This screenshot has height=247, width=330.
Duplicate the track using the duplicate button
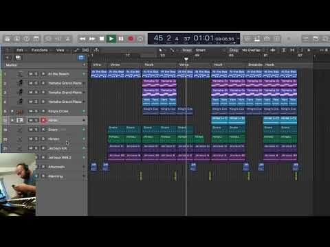coord(18,58)
